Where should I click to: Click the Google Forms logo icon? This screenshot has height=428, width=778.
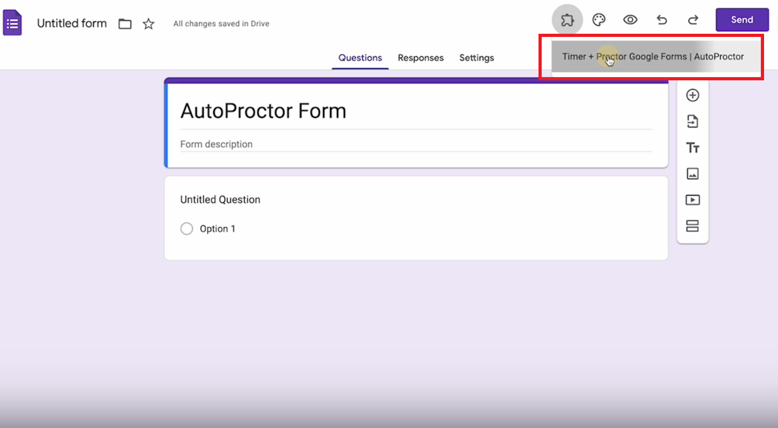click(x=12, y=24)
